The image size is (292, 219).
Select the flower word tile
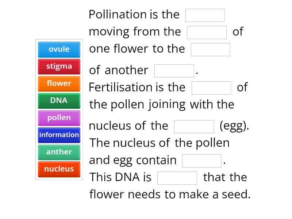pos(59,84)
